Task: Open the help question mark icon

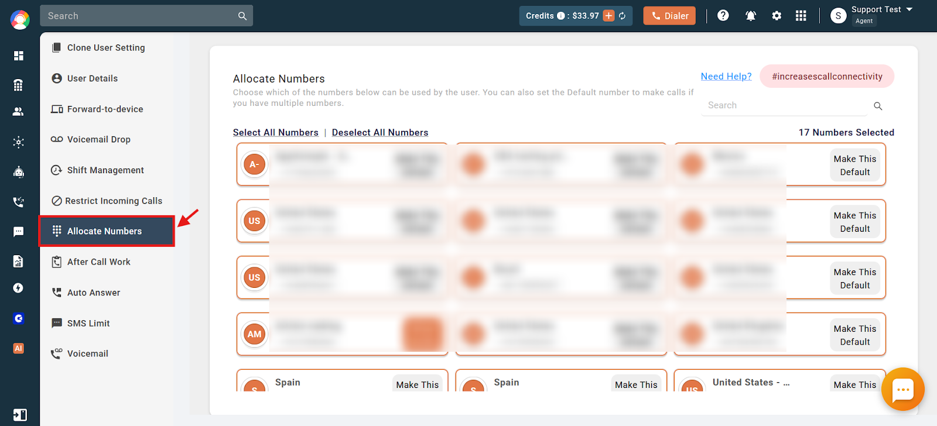Action: (723, 16)
